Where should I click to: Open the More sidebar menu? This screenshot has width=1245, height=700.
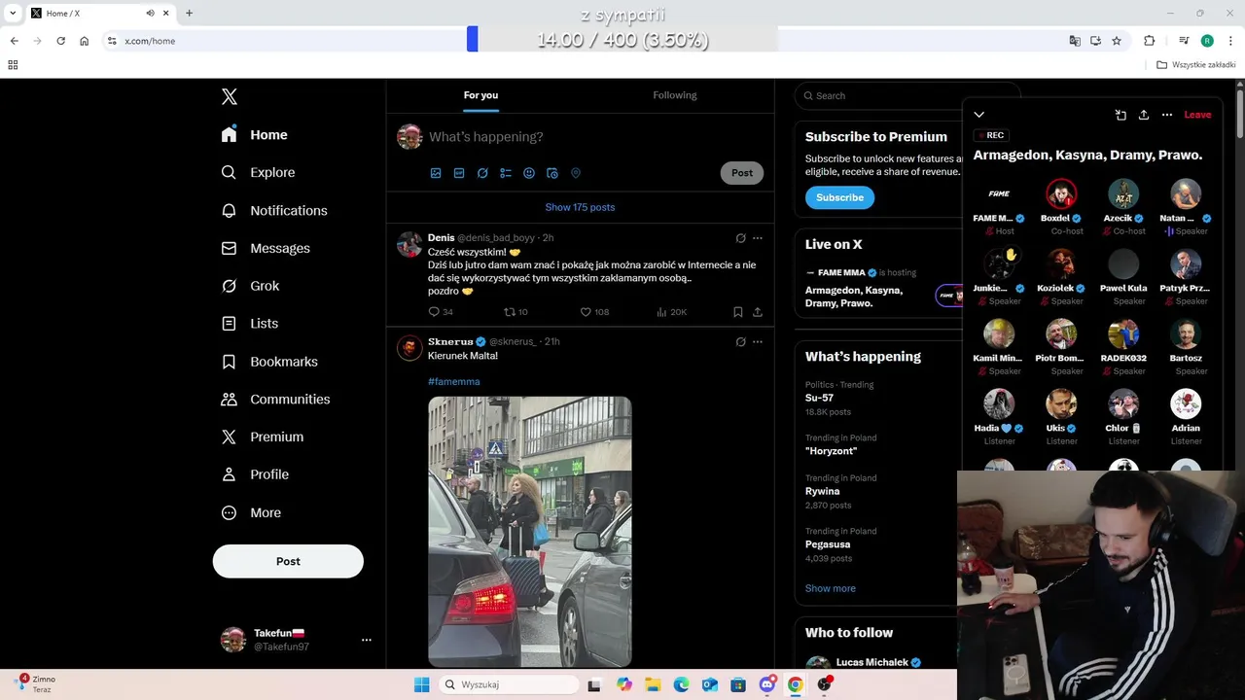(251, 512)
